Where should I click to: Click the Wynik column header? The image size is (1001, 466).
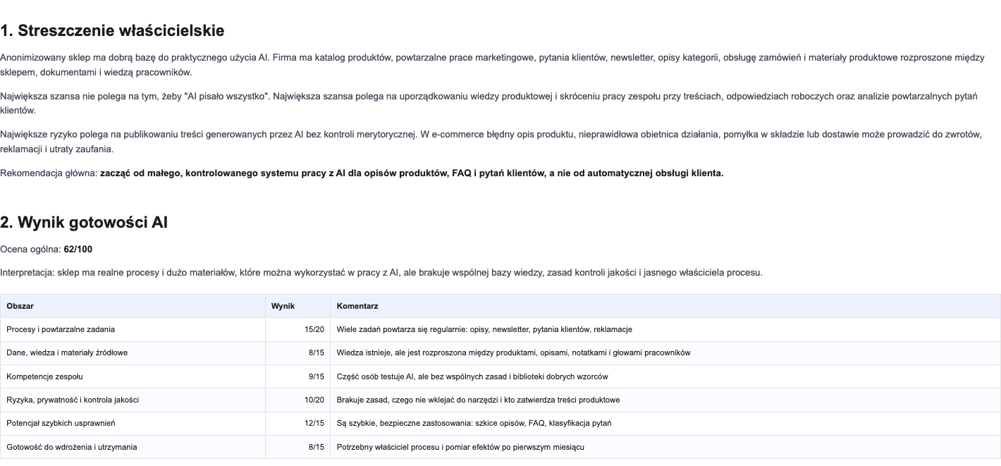pos(297,306)
